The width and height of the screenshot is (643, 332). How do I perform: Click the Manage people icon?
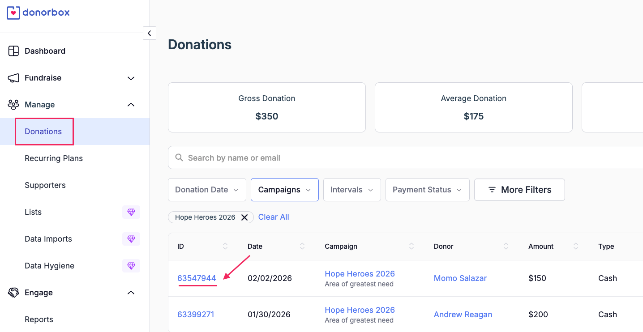13,105
